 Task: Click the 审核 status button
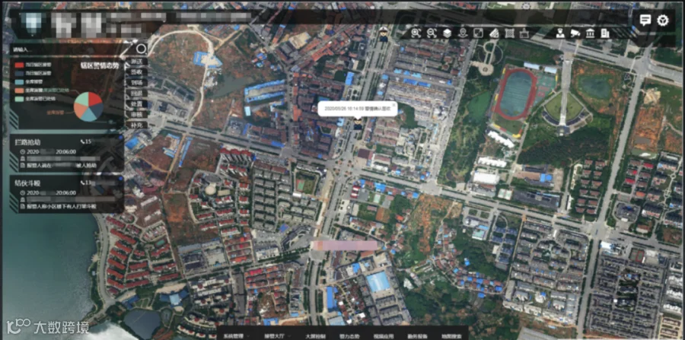click(x=136, y=114)
